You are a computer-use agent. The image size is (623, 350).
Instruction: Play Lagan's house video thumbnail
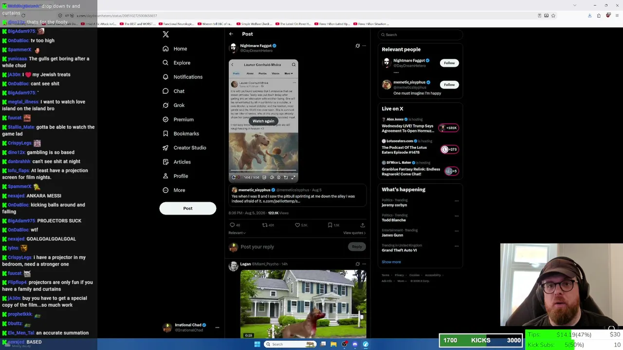(303, 304)
